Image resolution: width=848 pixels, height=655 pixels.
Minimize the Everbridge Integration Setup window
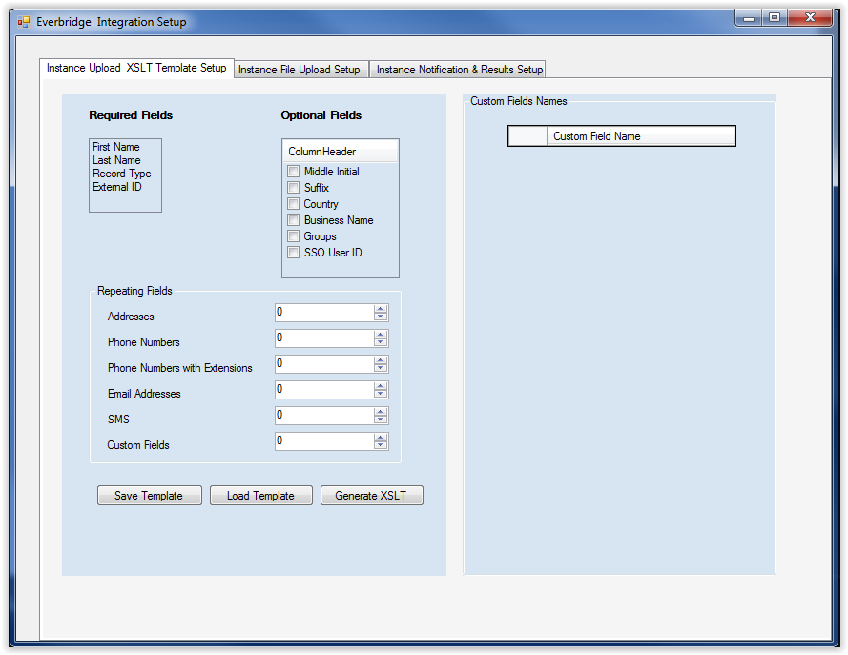749,18
